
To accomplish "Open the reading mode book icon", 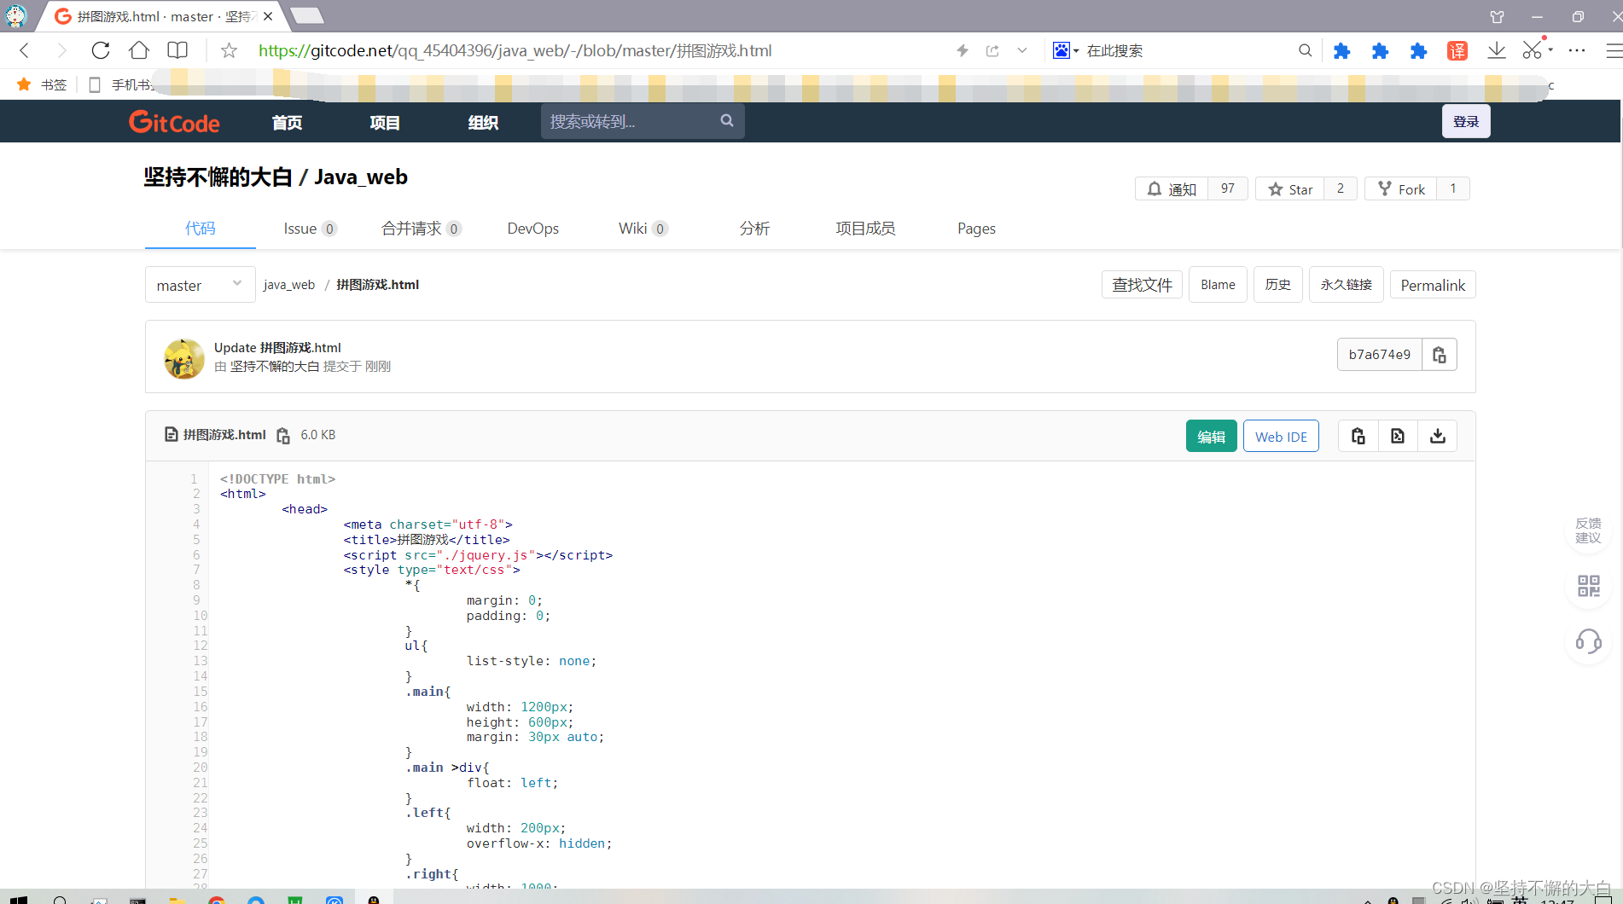I will (x=177, y=50).
